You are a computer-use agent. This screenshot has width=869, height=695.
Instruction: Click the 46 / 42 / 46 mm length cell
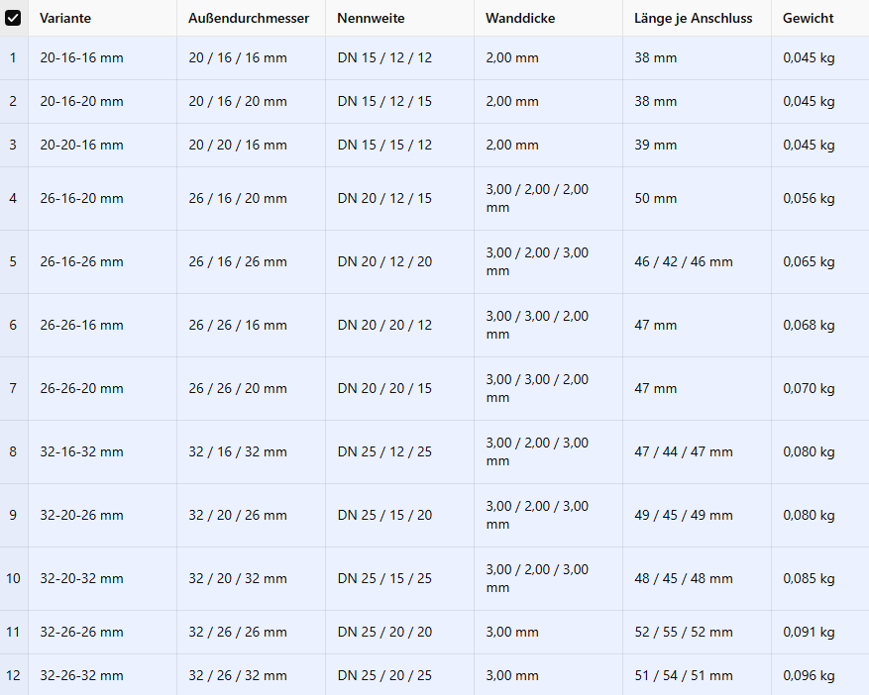(x=697, y=262)
